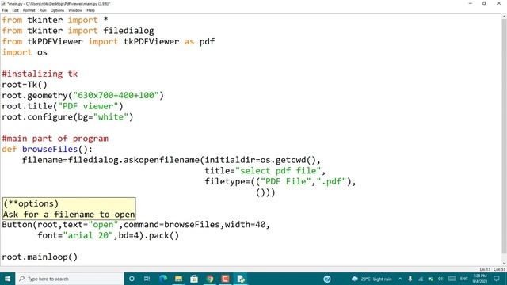The height and width of the screenshot is (285, 507).
Task: Click the "select pdf file" string
Action: (278, 171)
